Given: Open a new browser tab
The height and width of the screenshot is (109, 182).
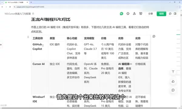Looking at the screenshot, I should [x=31, y=2].
